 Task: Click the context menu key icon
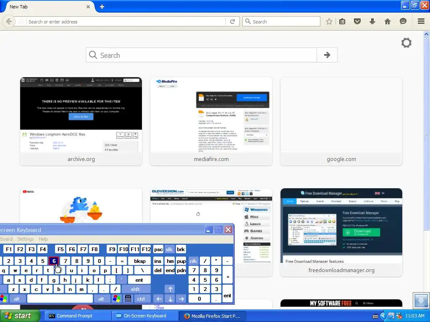(x=128, y=299)
